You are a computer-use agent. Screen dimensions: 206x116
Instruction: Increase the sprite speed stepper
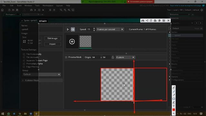(x=94, y=28)
